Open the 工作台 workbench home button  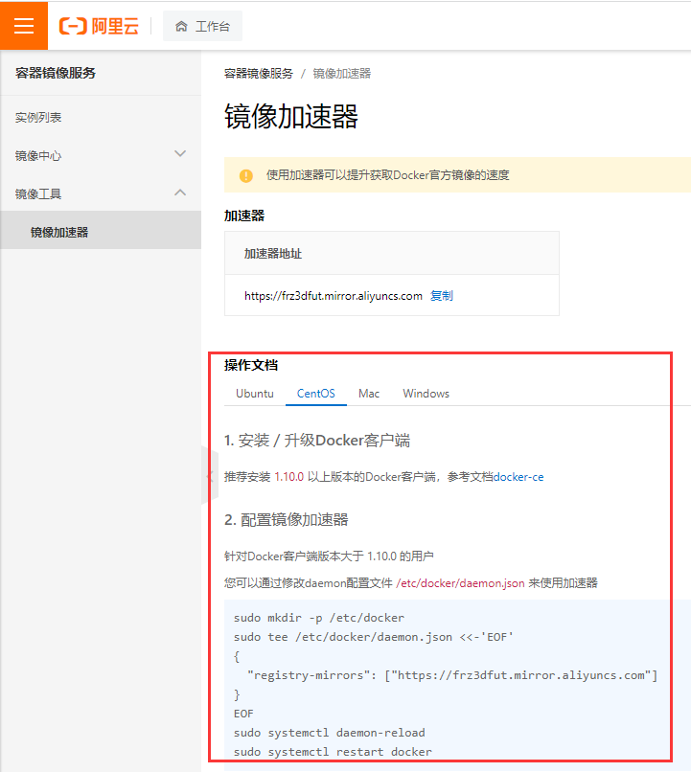click(202, 26)
